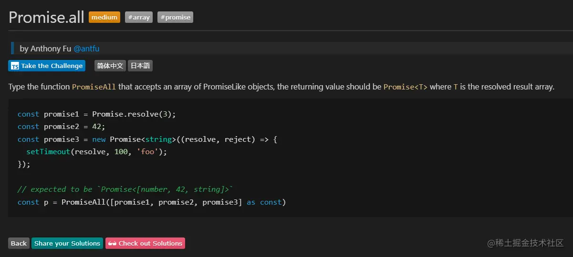Select the #promise tag badge

coord(175,17)
